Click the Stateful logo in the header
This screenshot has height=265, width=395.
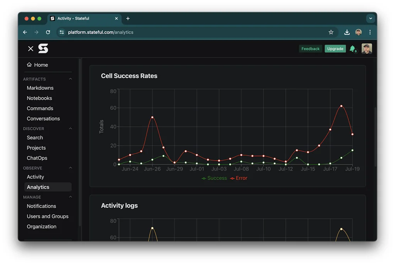coord(43,49)
